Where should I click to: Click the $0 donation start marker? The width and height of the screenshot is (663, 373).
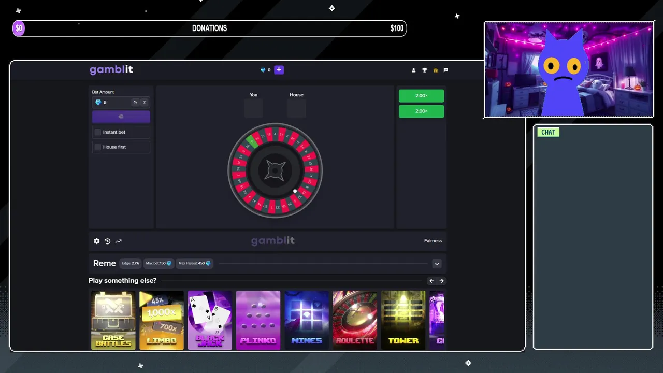(x=19, y=28)
